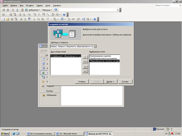The image size is (182, 136).
Task: Open the web address dropdown arrow
Action: click(118, 10)
